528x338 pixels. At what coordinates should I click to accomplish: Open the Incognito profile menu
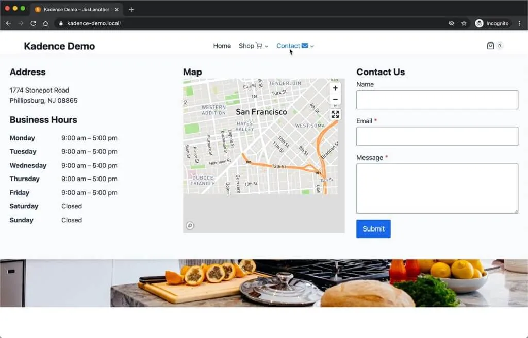[492, 23]
